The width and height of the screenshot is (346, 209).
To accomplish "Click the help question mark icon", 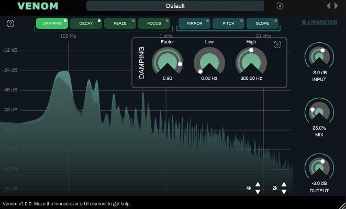I will point(10,24).
